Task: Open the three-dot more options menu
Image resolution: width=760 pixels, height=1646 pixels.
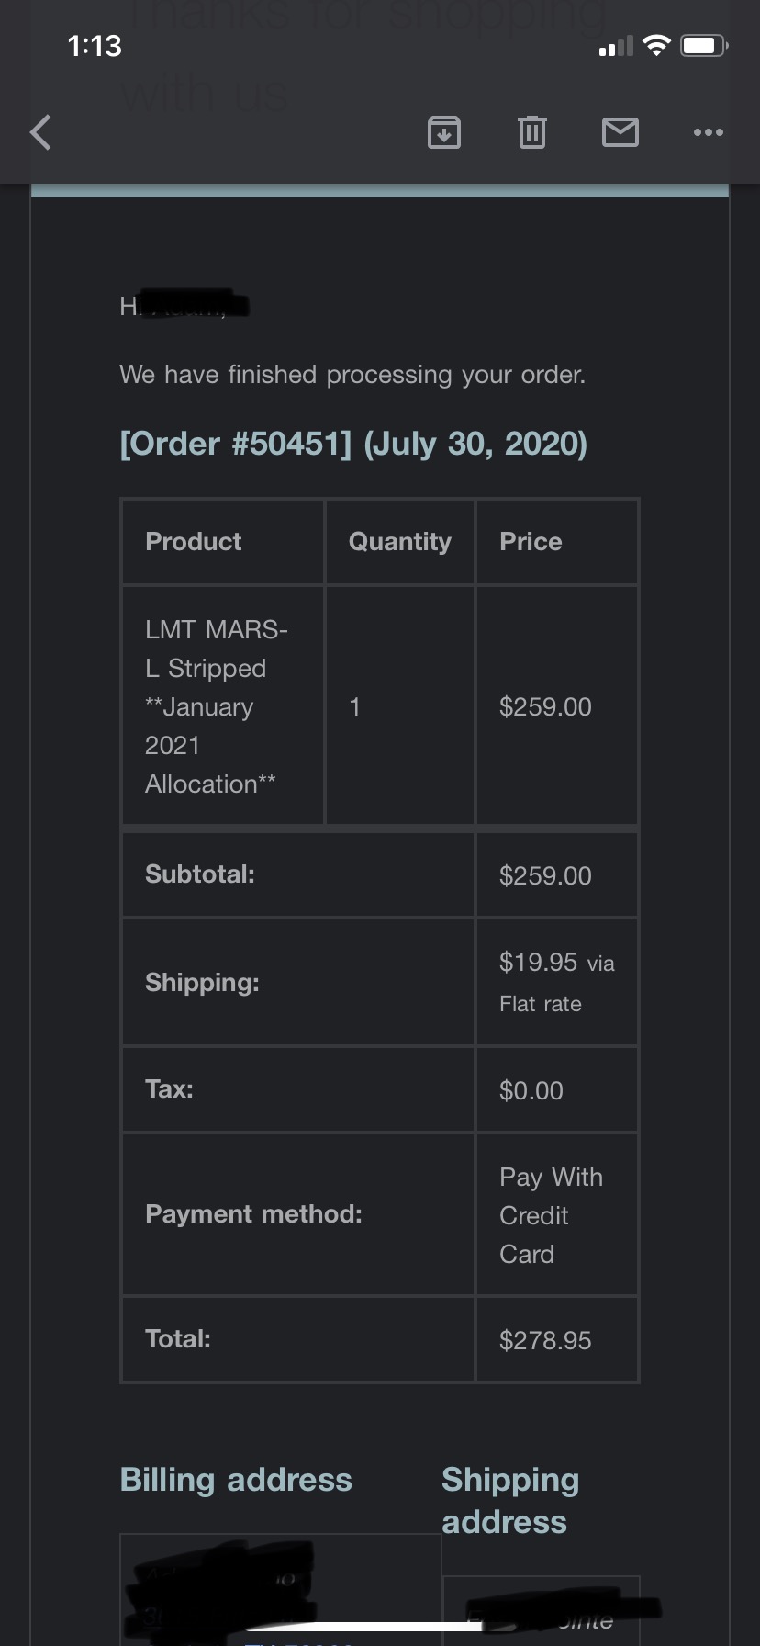Action: [709, 132]
